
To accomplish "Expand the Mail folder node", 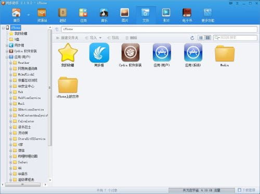I will pyautogui.click(x=10, y=104).
